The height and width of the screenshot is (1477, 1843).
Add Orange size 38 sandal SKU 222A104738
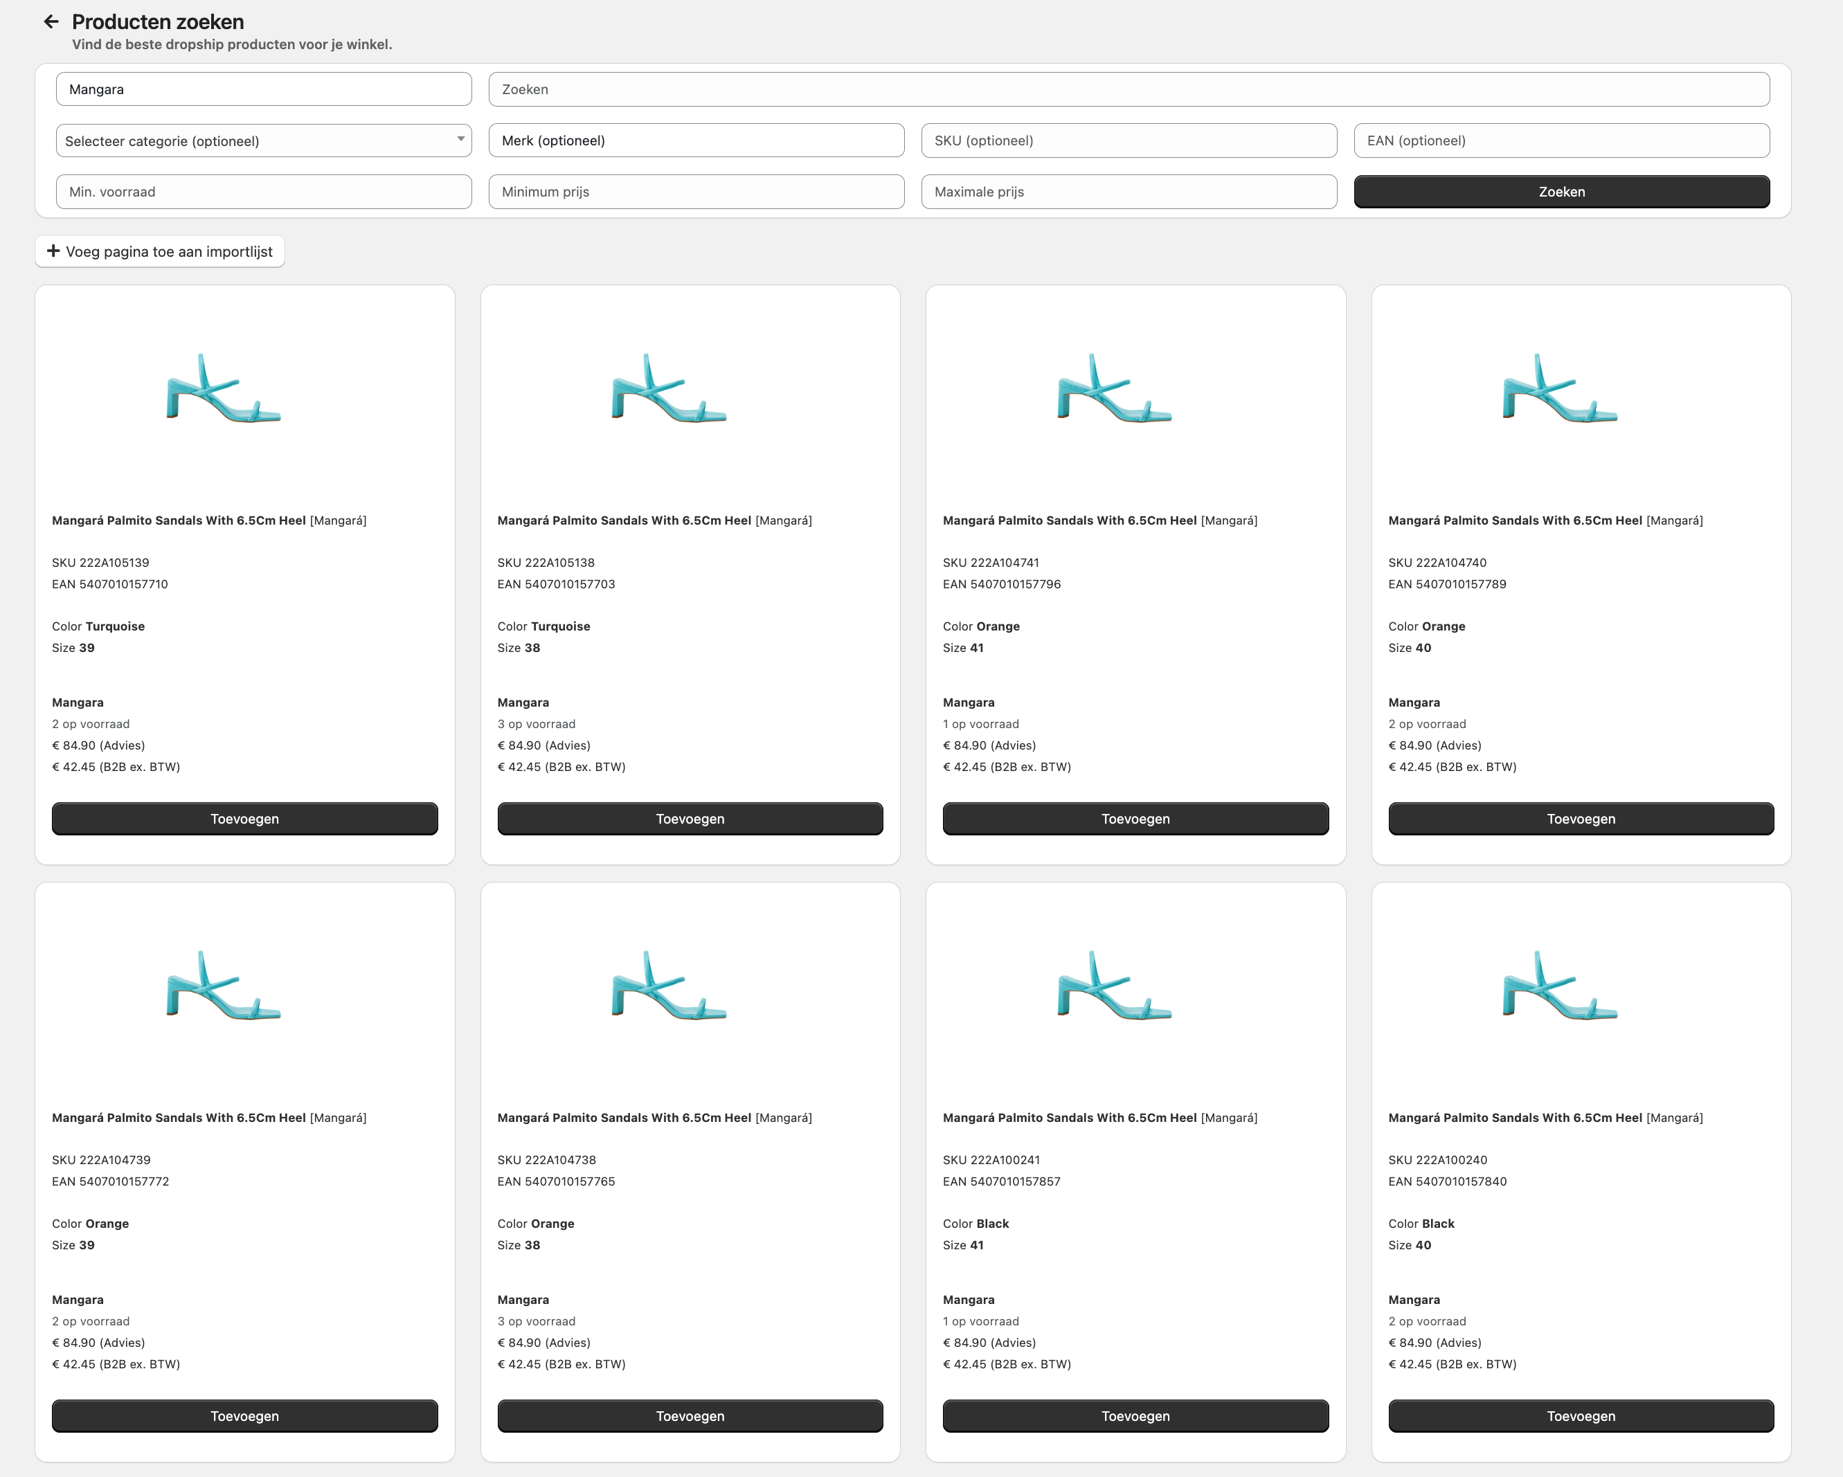point(690,1416)
